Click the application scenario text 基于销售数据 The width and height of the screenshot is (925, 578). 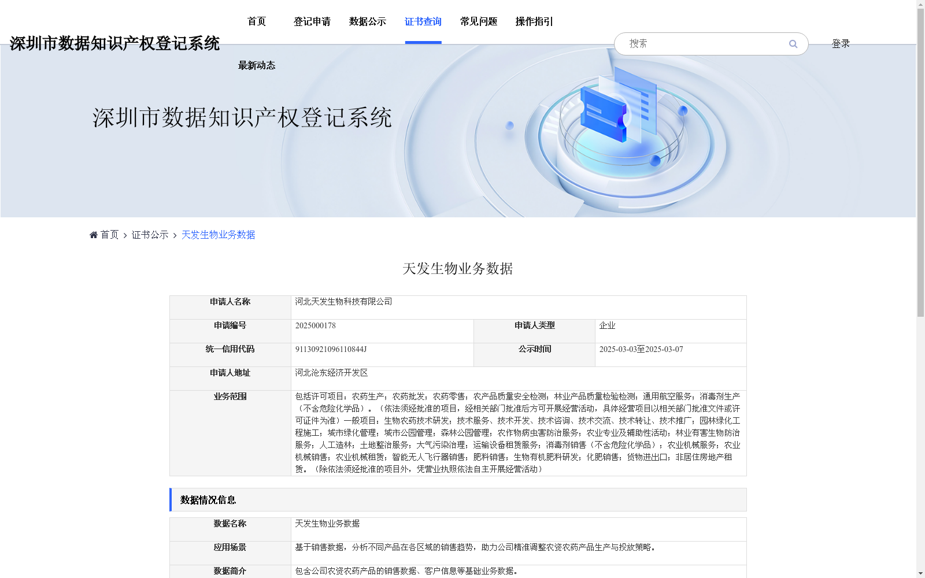coord(477,547)
